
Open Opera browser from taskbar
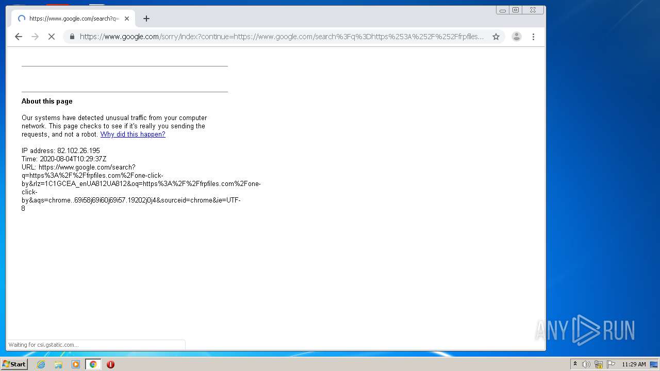110,364
